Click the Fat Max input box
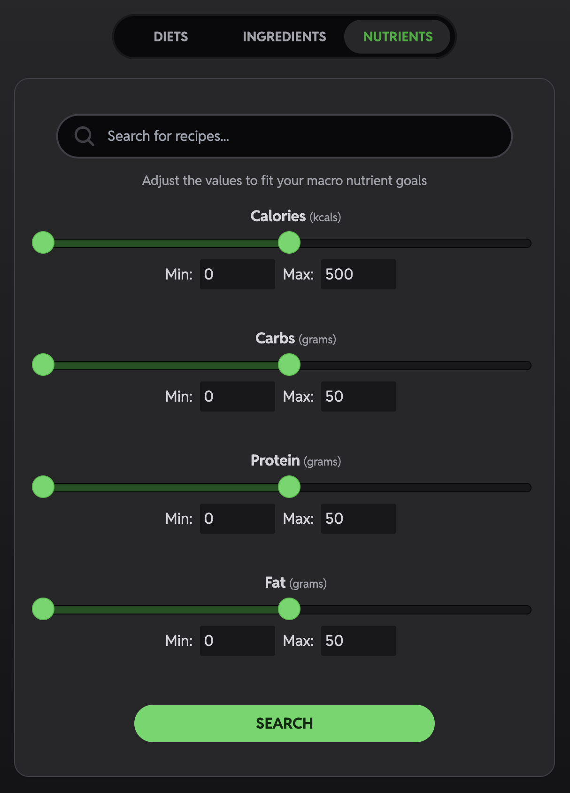570x793 pixels. point(358,641)
